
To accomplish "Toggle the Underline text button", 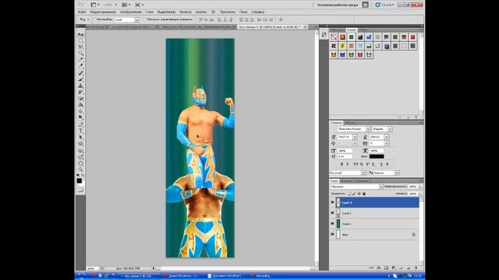I will pyautogui.click(x=381, y=164).
